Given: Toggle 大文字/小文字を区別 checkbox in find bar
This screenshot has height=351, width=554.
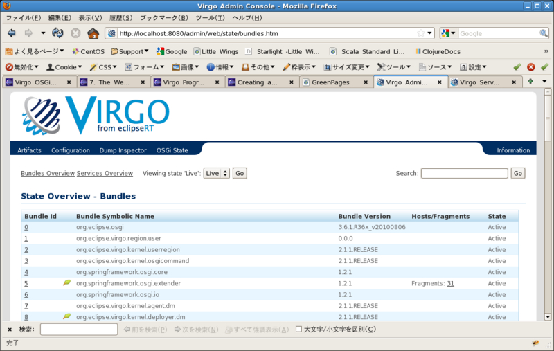Looking at the screenshot, I should pos(298,329).
